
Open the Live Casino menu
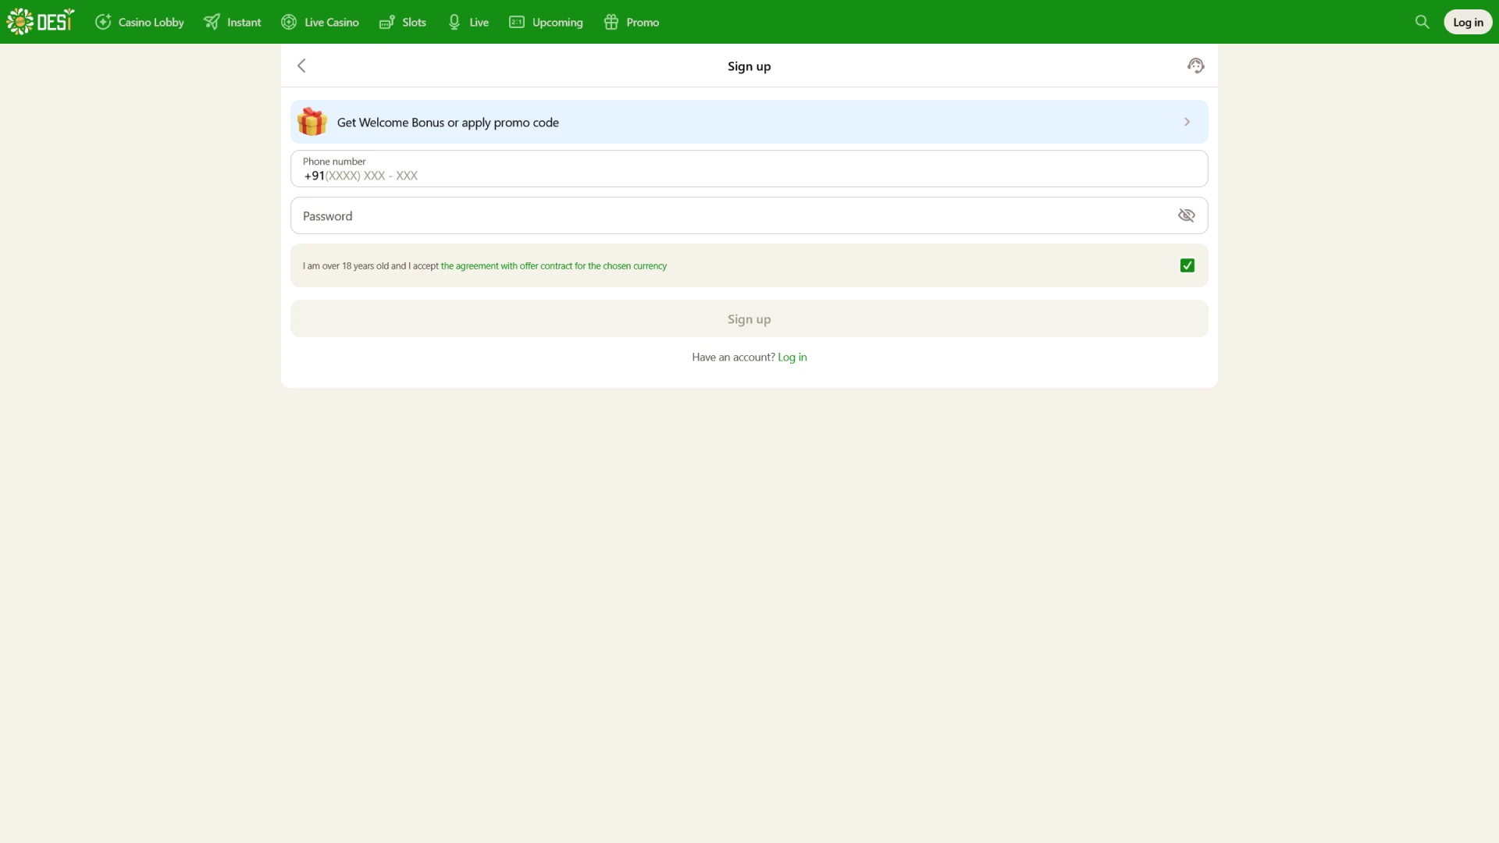320,22
